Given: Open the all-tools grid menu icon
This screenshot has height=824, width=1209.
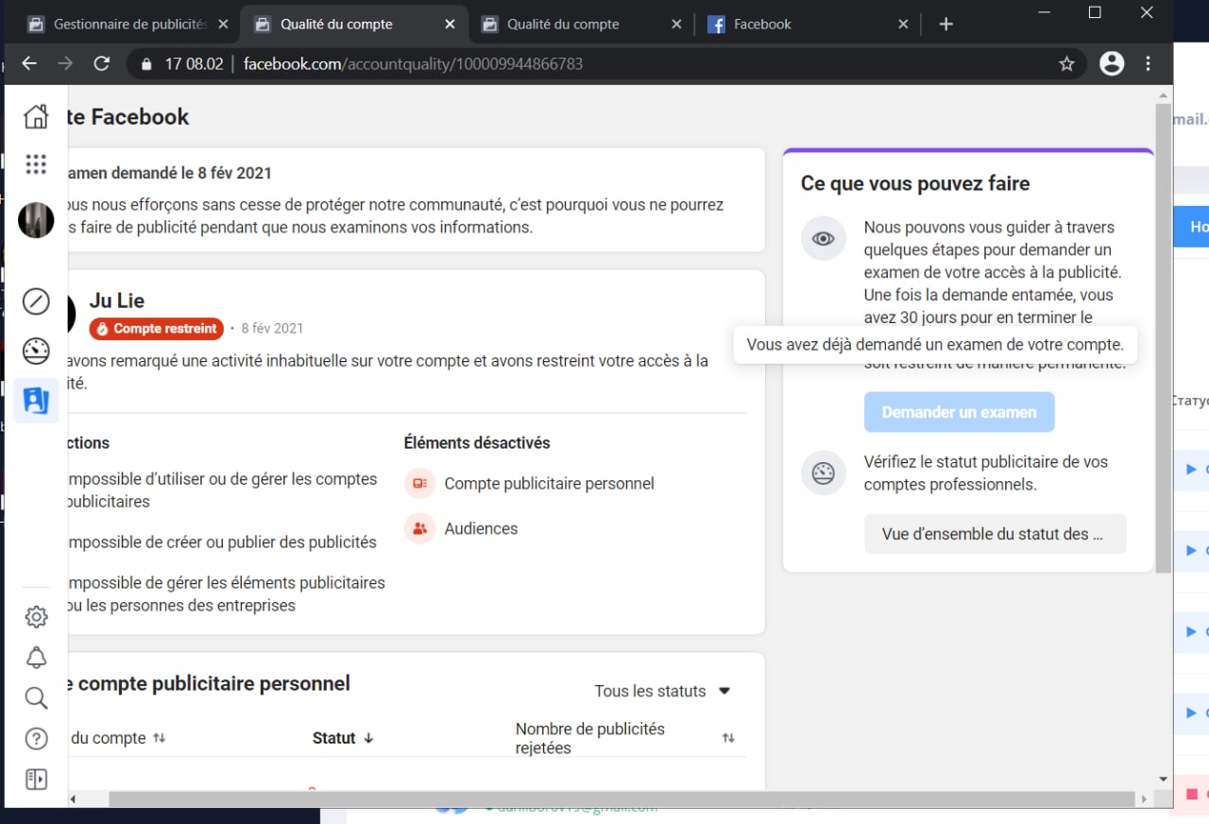Looking at the screenshot, I should 36,164.
